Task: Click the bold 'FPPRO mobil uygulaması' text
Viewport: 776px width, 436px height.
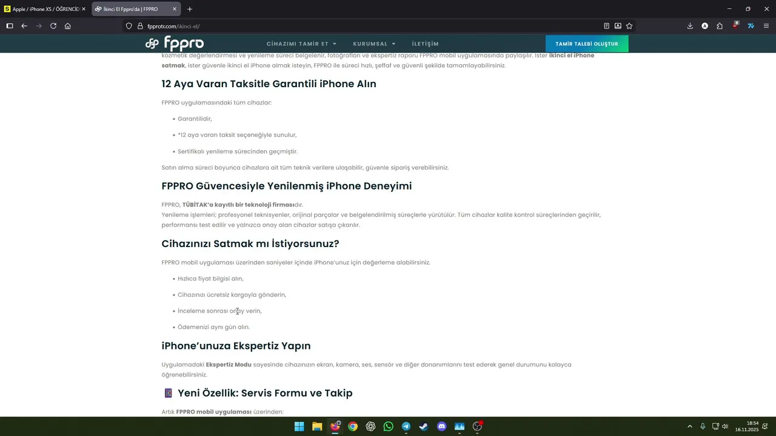Action: tap(214, 412)
